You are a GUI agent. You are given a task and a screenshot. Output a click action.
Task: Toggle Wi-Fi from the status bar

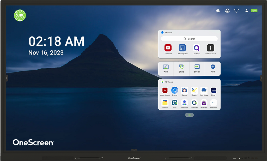[236, 10]
